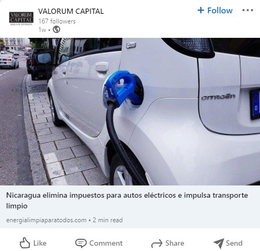Viewport: 260px width, 251px height.
Task: Click the Valorum Capital logo thumbnail
Action: 21,18
